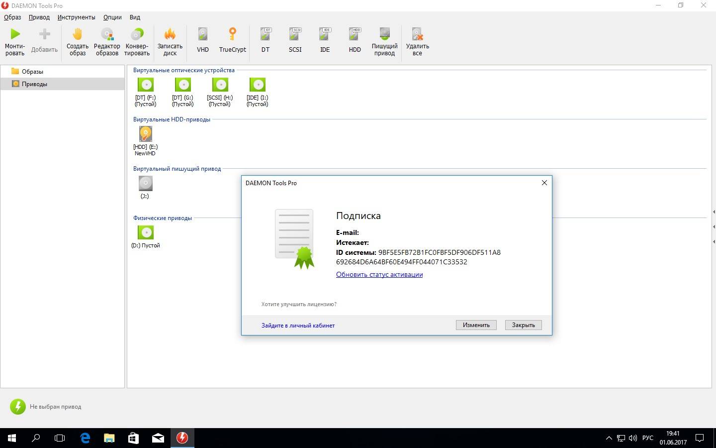This screenshot has height=448, width=716.
Task: Open the notification center icon
Action: 700,438
